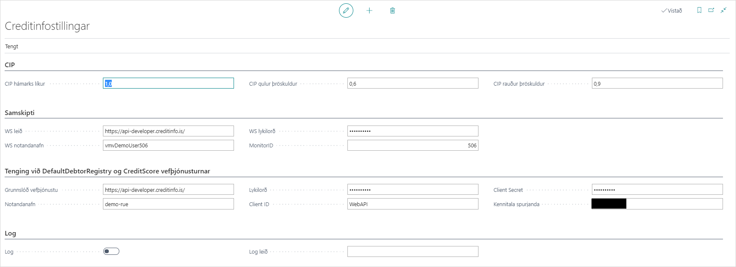
Task: Click the collapse page arrows icon
Action: (x=723, y=10)
